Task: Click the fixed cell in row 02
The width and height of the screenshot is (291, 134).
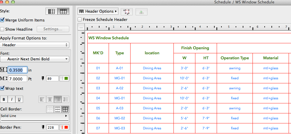Action: (234, 78)
